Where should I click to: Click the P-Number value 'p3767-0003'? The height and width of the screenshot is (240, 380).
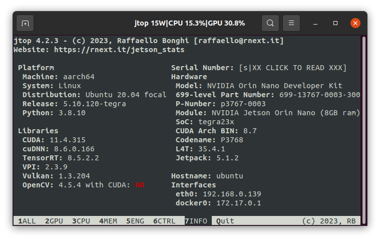(x=243, y=104)
